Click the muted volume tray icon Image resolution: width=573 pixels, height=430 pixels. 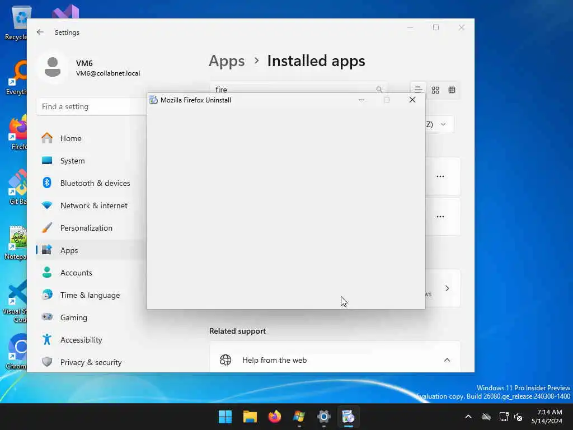point(518,417)
